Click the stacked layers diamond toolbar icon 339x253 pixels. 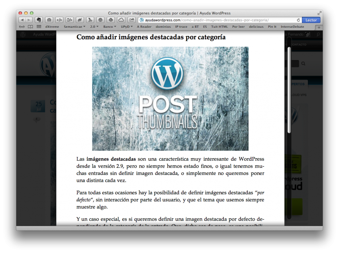pyautogui.click(x=111, y=20)
